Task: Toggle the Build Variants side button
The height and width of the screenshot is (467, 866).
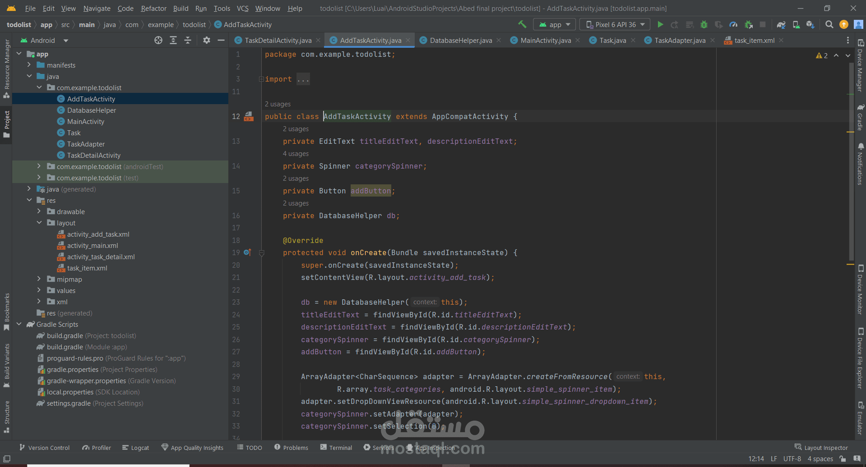Action: 7,366
